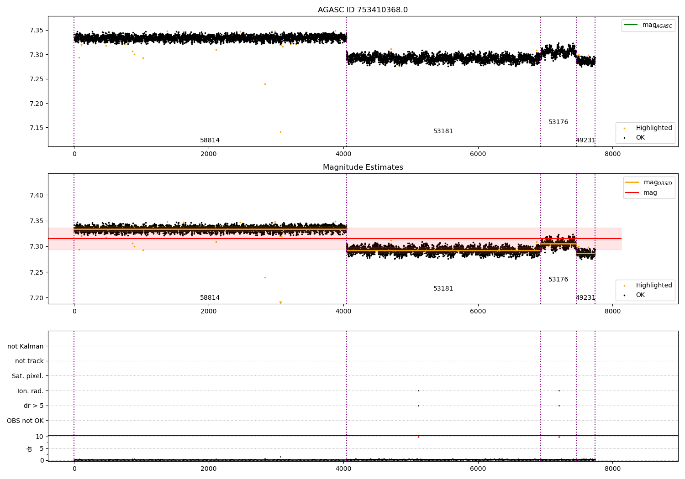Click the "Magnitude Estimates" plot title

pos(363,167)
